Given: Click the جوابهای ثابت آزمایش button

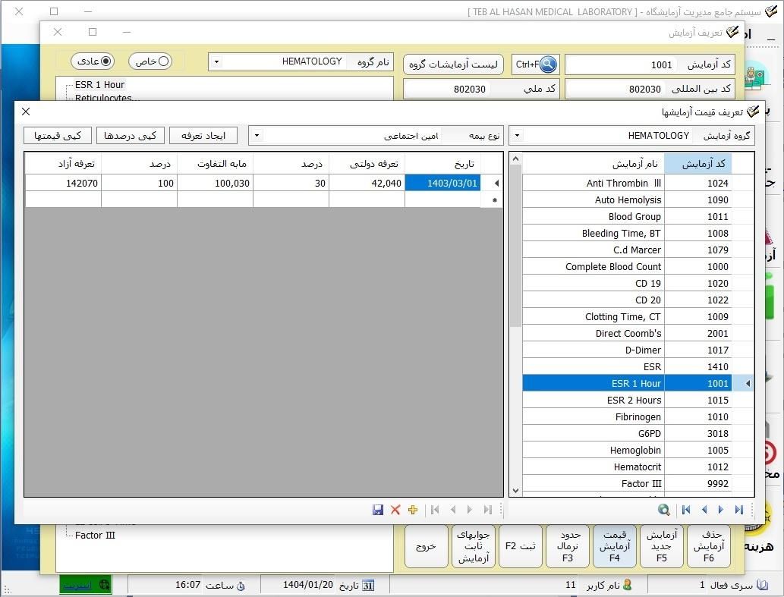Looking at the screenshot, I should [473, 546].
